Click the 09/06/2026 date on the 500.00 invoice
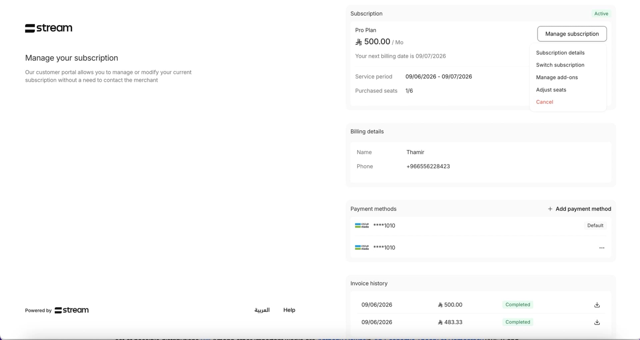The height and width of the screenshot is (340, 640). coord(377,305)
